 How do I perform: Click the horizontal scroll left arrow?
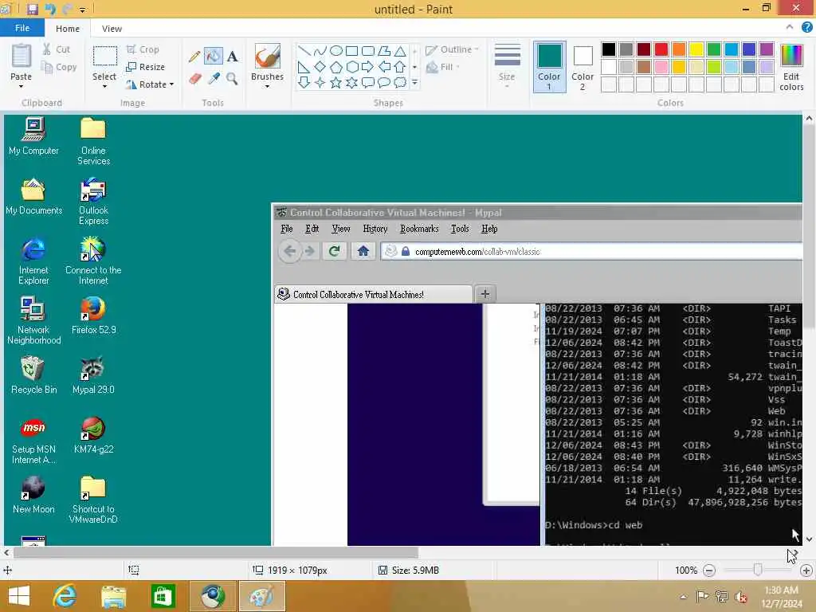tap(6, 552)
